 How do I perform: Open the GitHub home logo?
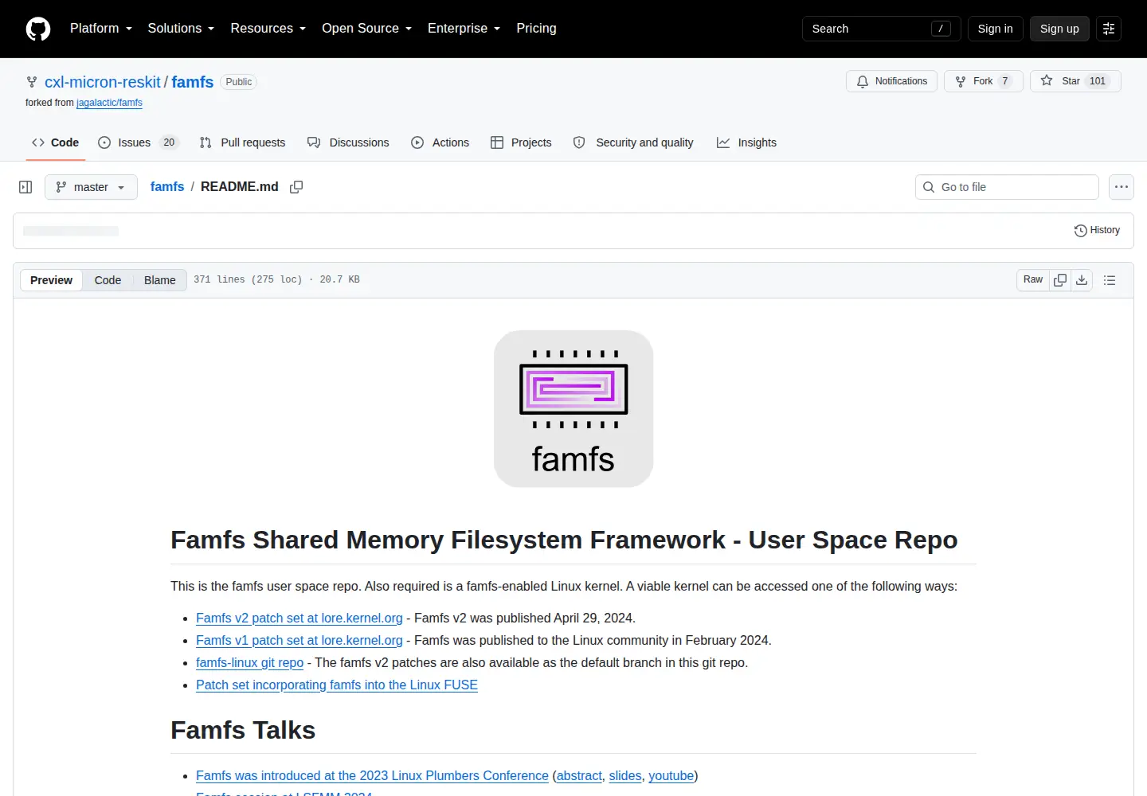pyautogui.click(x=38, y=29)
